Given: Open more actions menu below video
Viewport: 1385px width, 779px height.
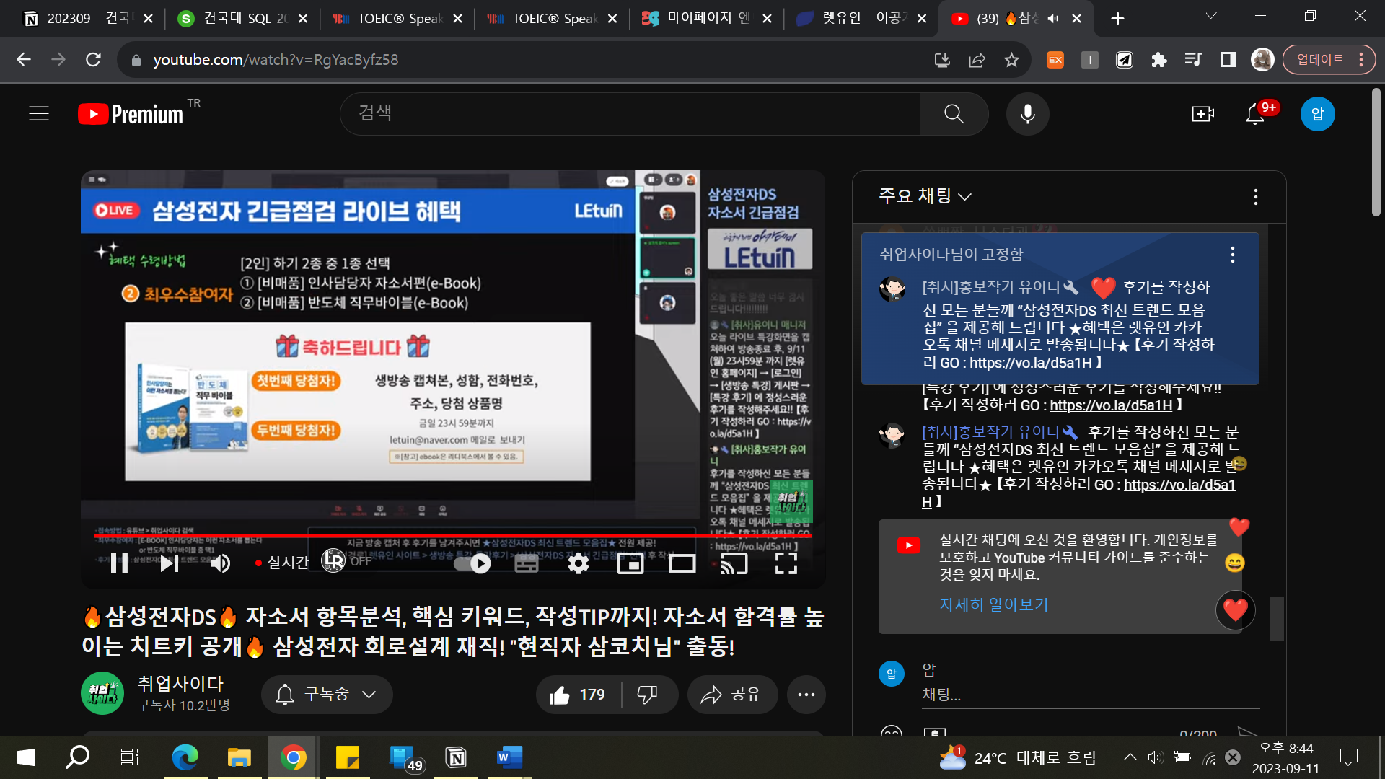Looking at the screenshot, I should coord(806,695).
